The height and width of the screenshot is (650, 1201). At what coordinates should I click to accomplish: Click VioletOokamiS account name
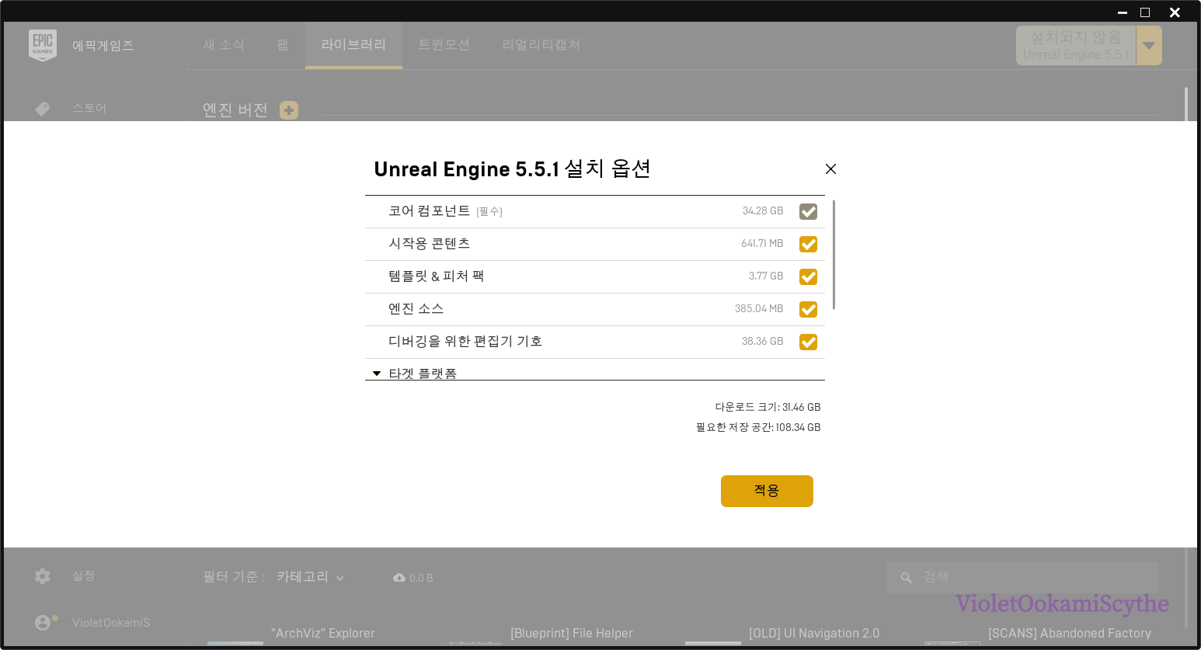[x=111, y=623]
